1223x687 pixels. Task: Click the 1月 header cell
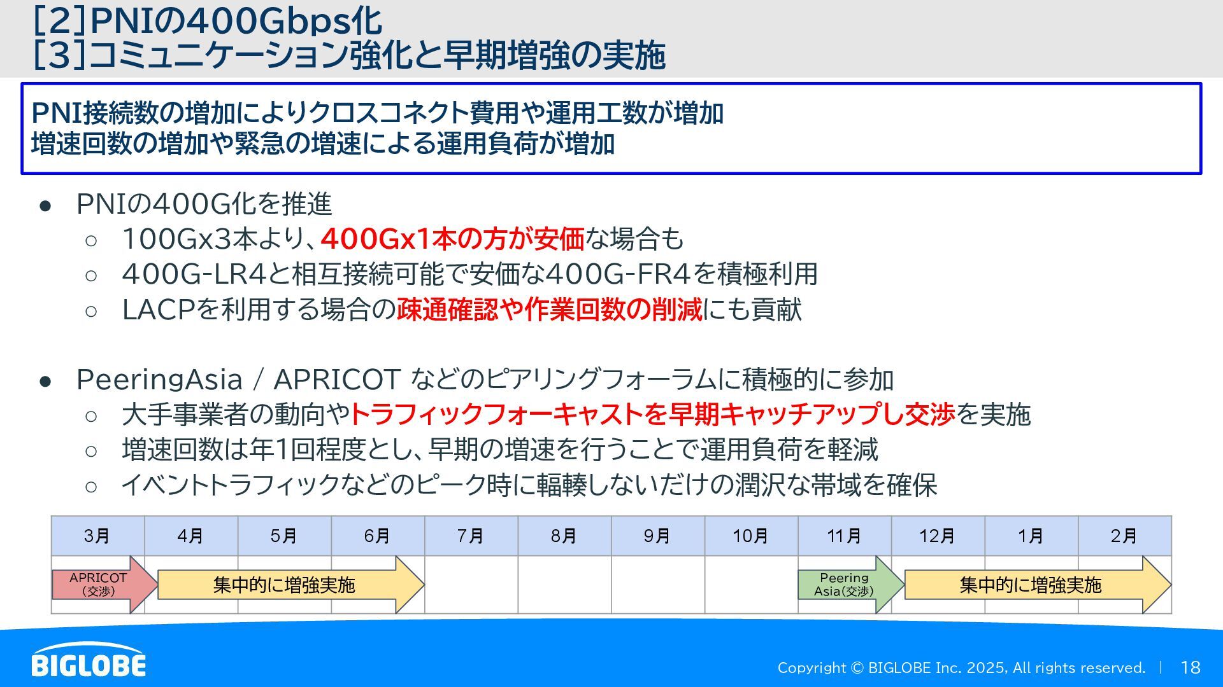tap(1031, 536)
